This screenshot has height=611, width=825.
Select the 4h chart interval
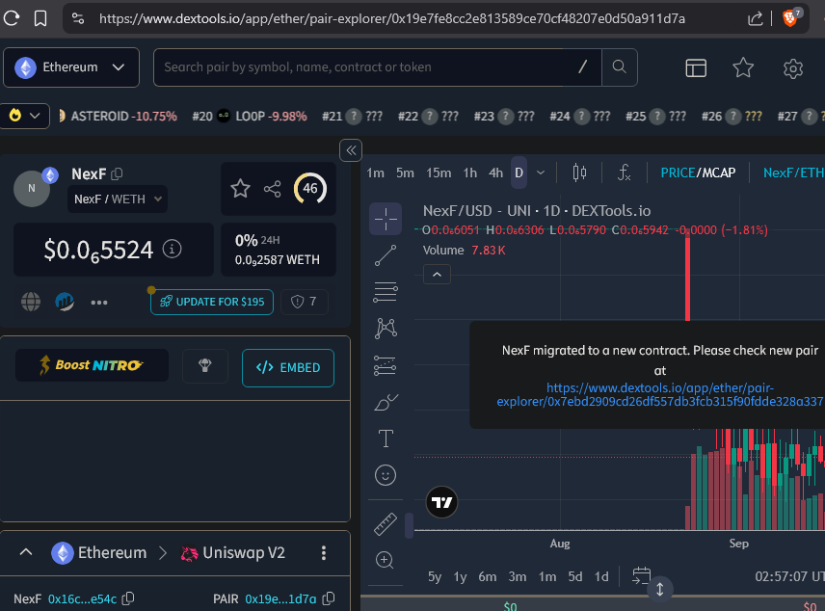pyautogui.click(x=495, y=173)
